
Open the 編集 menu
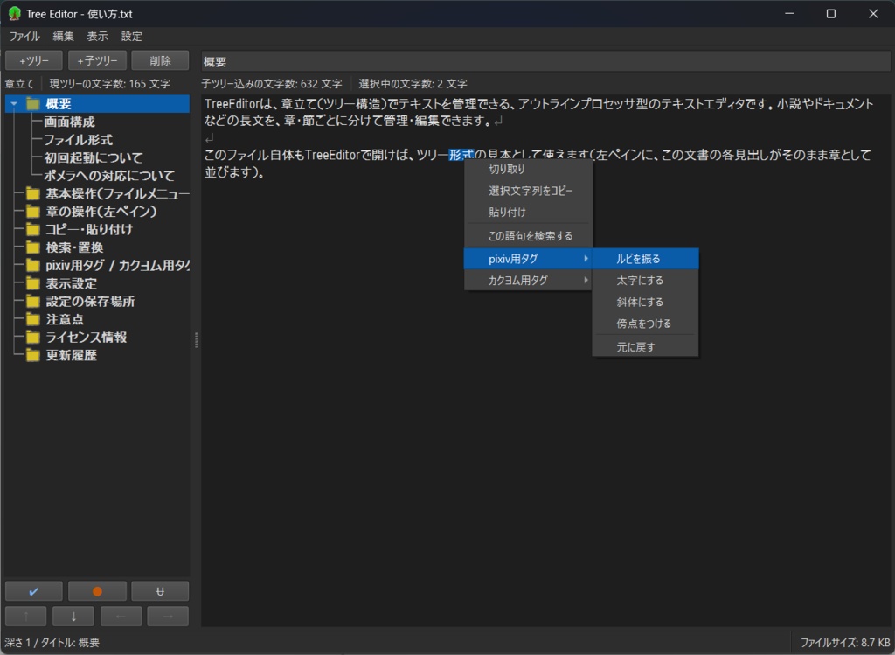pyautogui.click(x=63, y=36)
